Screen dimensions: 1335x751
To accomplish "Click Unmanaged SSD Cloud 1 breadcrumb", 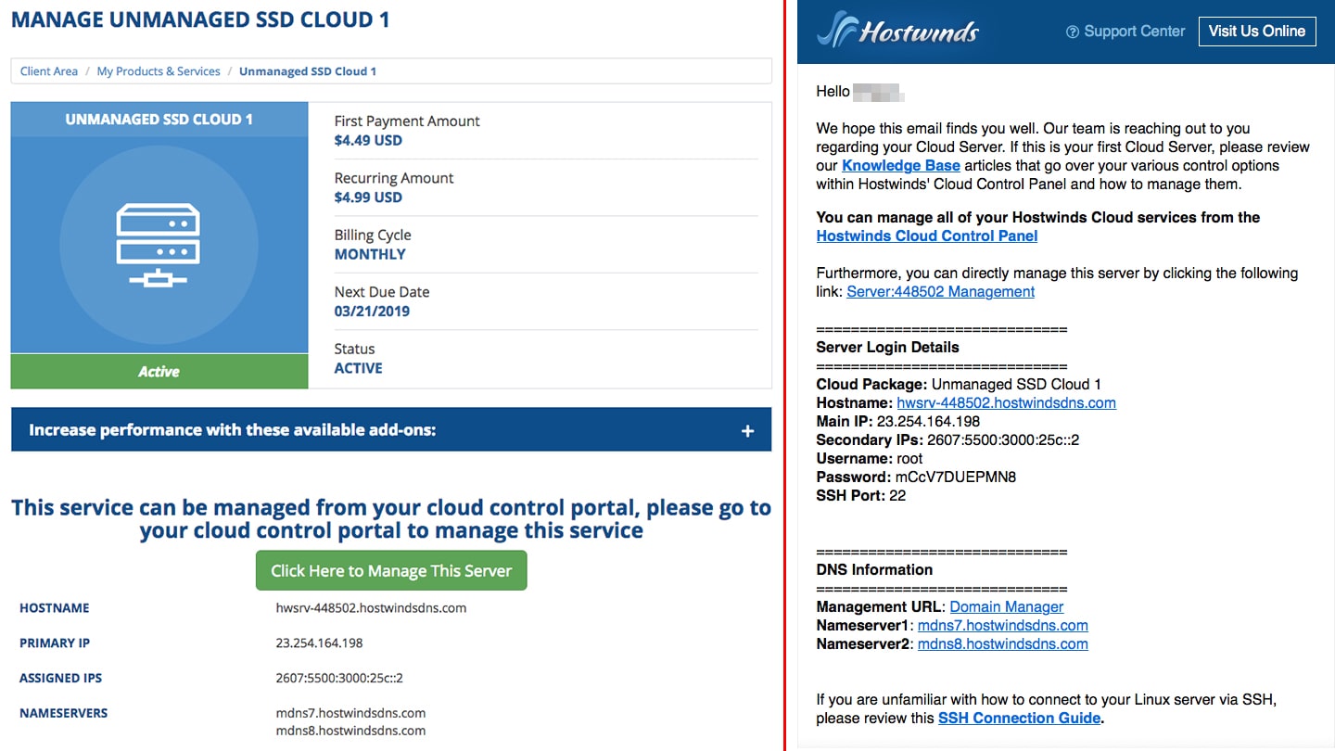I will pyautogui.click(x=308, y=71).
